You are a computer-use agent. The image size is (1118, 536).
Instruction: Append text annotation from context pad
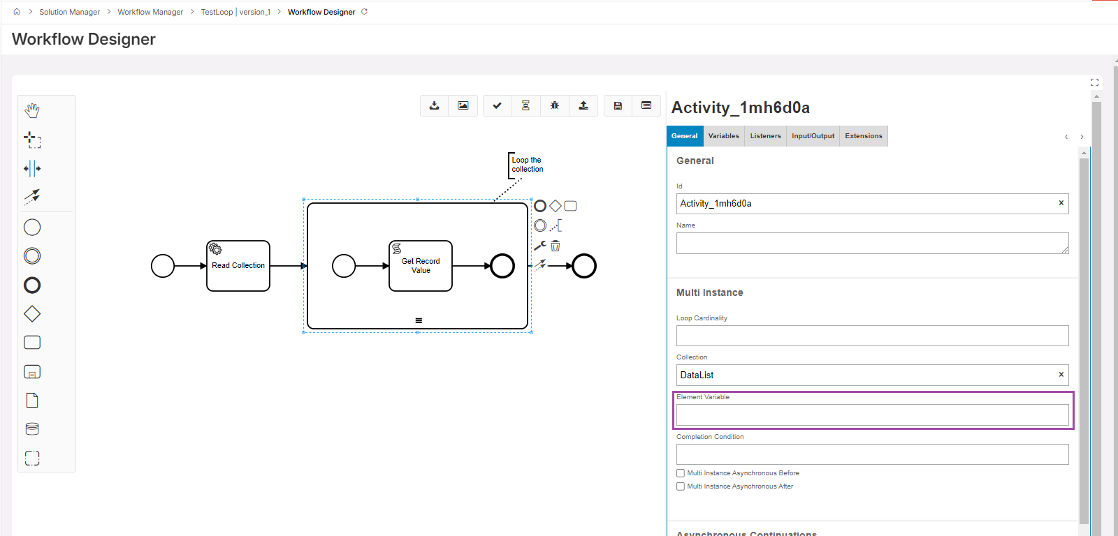point(556,225)
